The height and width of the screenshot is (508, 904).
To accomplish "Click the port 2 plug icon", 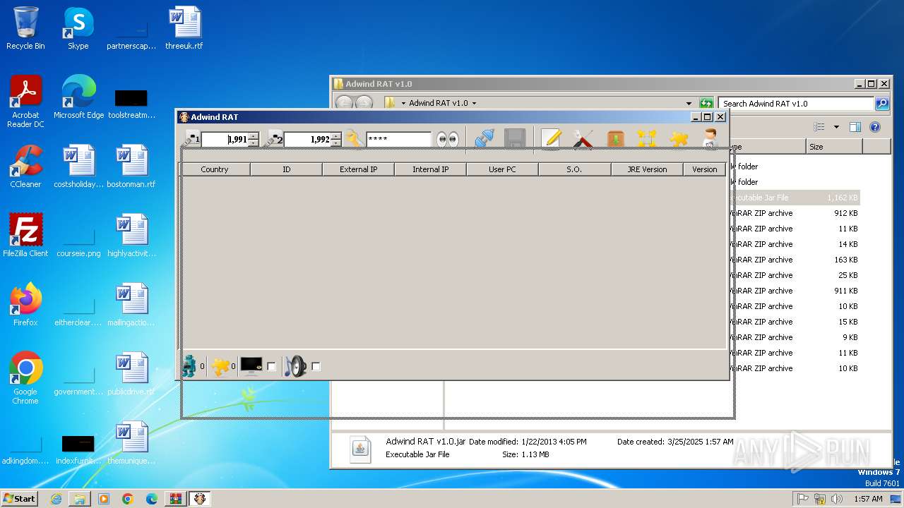I will [x=275, y=139].
